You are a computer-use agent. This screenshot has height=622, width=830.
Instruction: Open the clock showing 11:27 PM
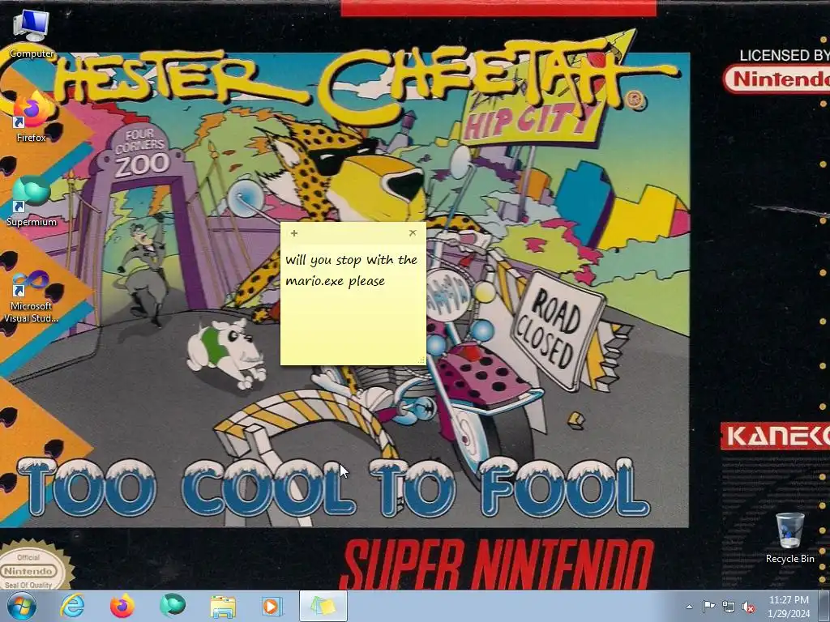tap(789, 606)
